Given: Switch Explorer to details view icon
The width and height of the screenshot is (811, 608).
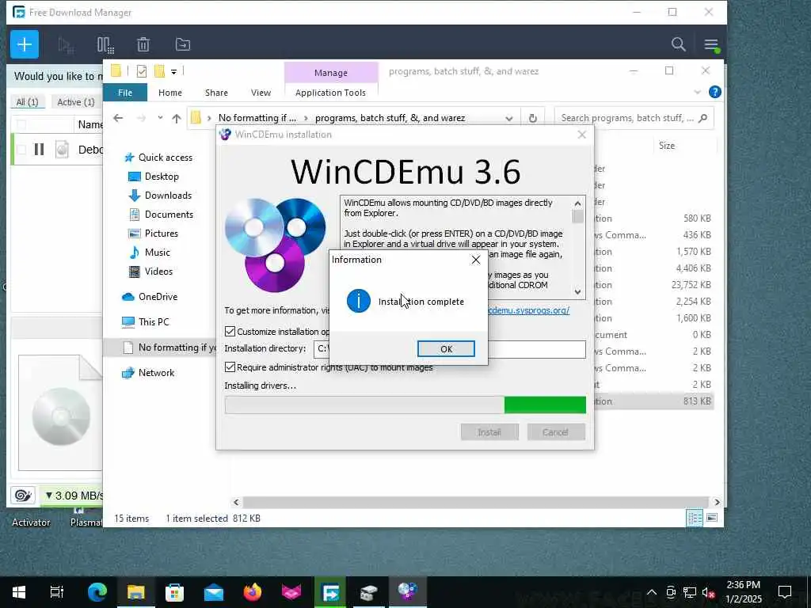Looking at the screenshot, I should (694, 518).
